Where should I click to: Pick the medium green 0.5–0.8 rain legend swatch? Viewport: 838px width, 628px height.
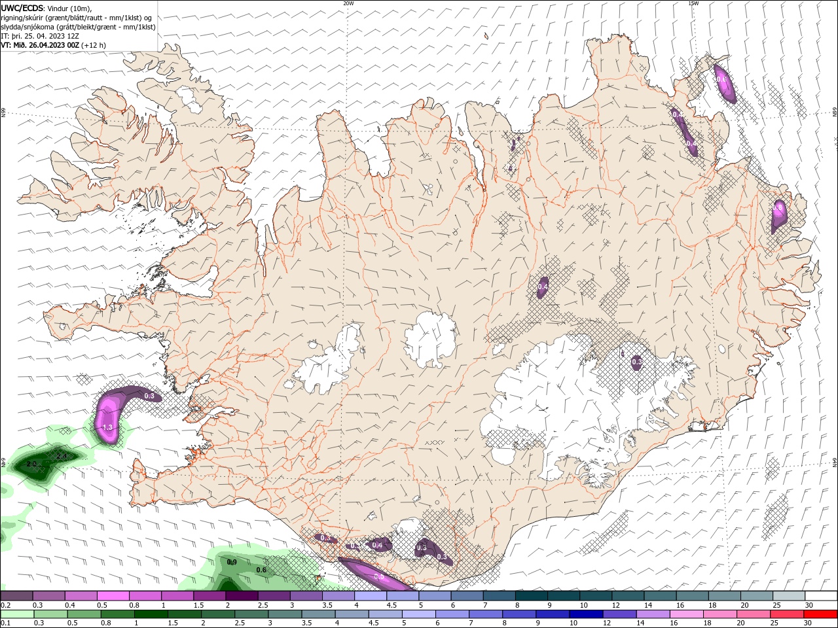point(84,614)
